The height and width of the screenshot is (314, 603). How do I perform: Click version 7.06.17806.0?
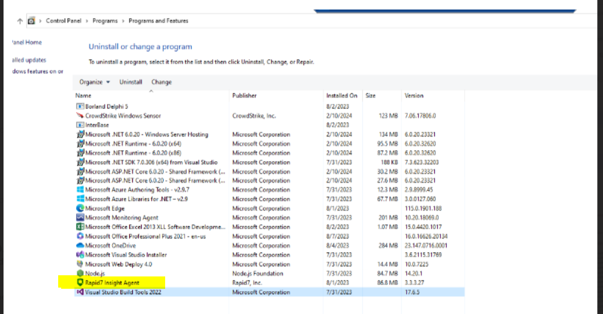(420, 116)
